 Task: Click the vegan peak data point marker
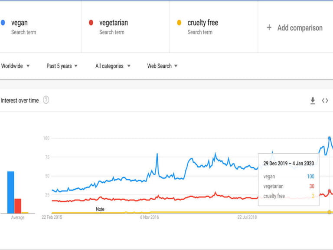pyautogui.click(x=330, y=138)
